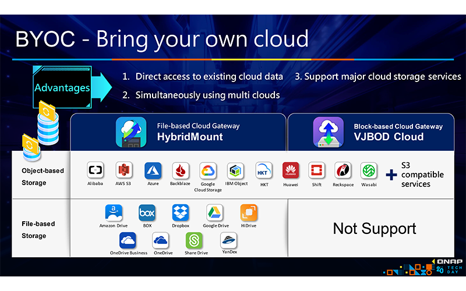466x291 pixels.
Task: Pick the HKT cloud icon
Action: tap(264, 171)
